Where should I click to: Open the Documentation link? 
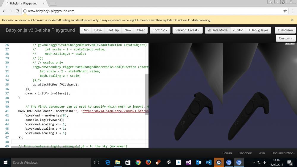pos(282,153)
